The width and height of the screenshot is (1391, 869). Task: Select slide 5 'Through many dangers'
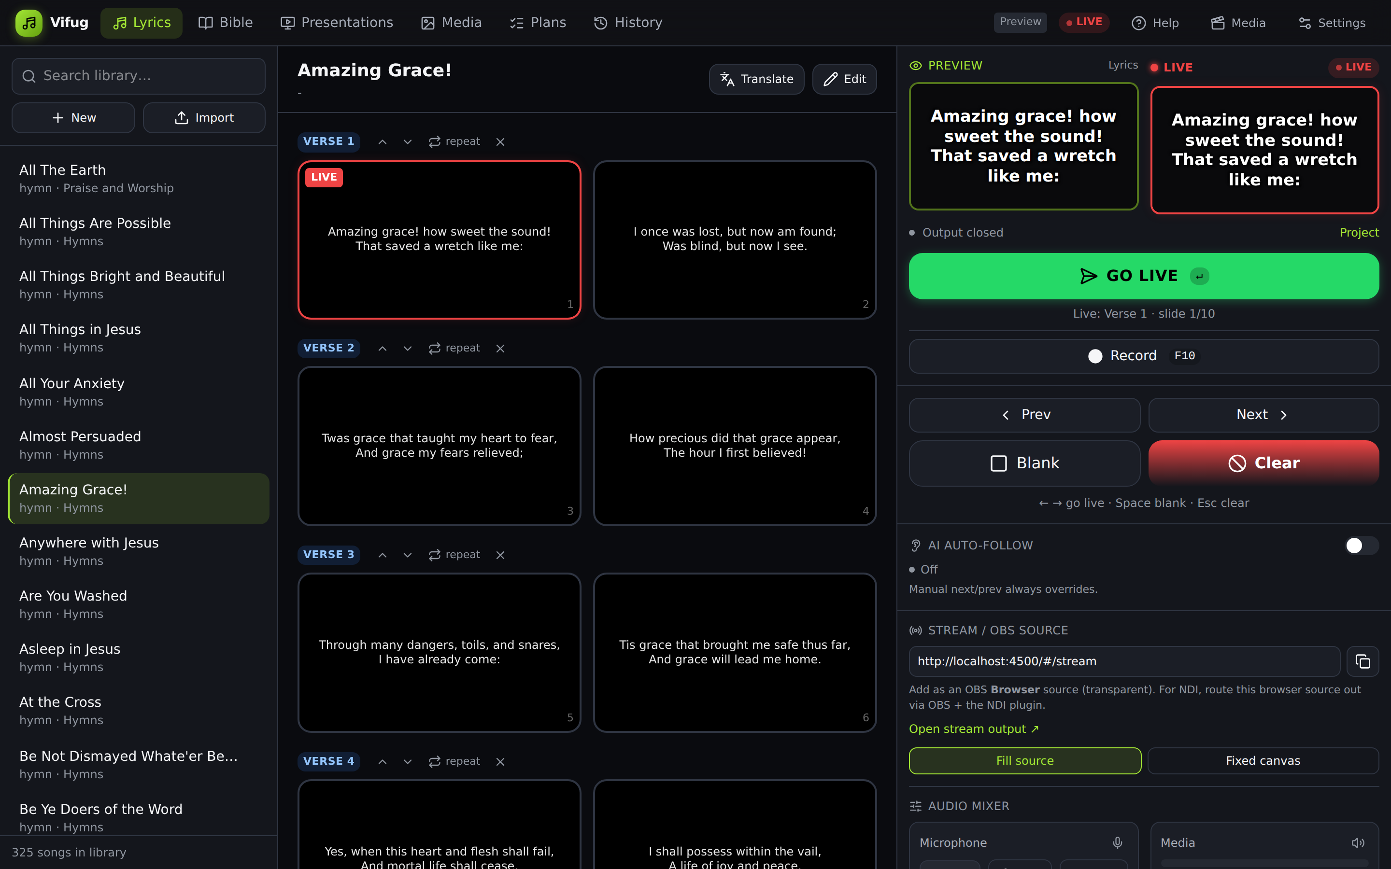point(439,652)
